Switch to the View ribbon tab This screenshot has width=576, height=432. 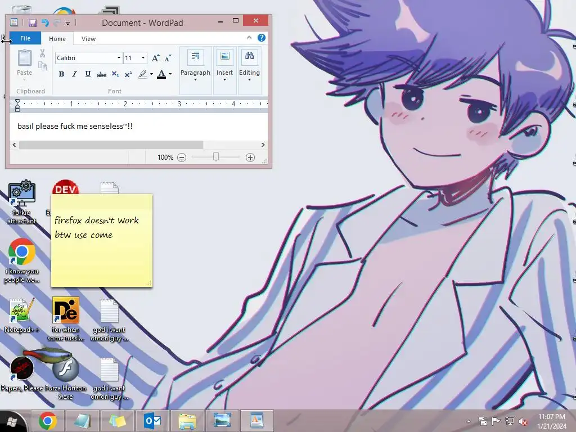coord(88,39)
